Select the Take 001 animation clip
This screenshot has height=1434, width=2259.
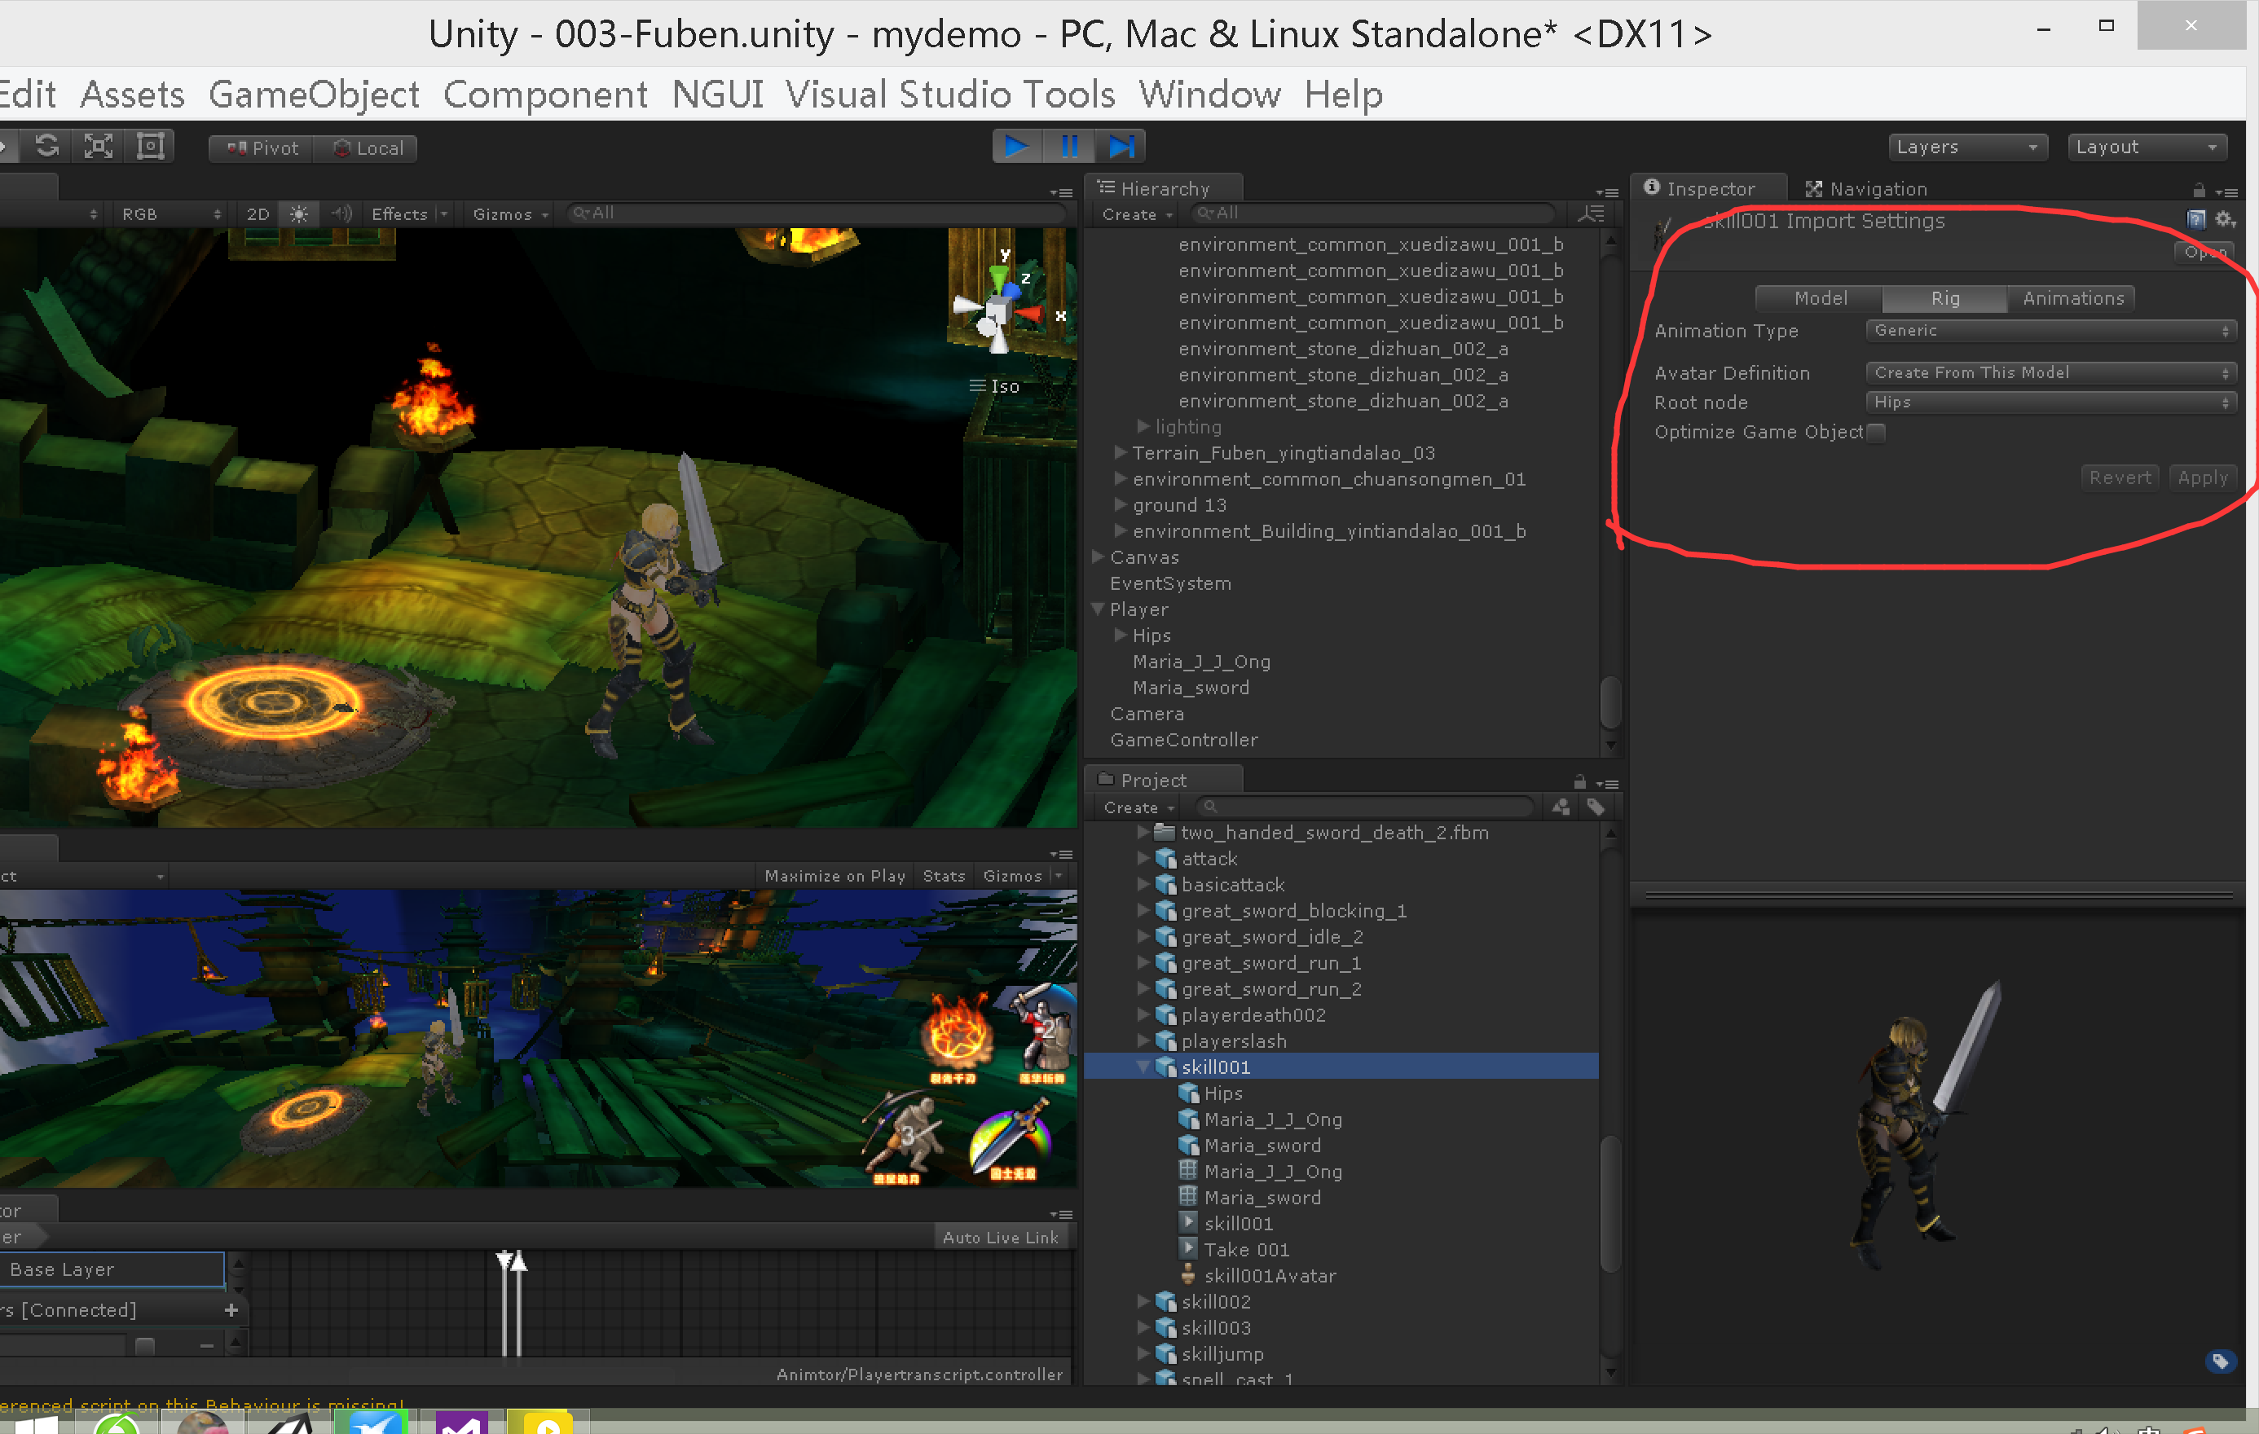[x=1247, y=1249]
